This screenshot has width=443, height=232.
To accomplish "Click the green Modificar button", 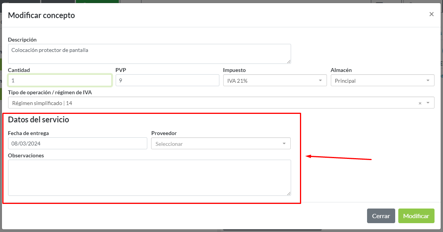I will pyautogui.click(x=416, y=216).
